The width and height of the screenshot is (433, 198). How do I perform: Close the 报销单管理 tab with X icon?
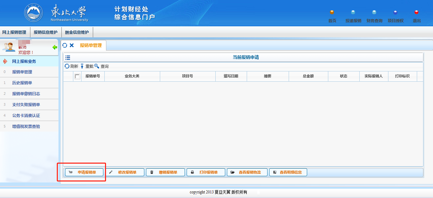(72, 45)
